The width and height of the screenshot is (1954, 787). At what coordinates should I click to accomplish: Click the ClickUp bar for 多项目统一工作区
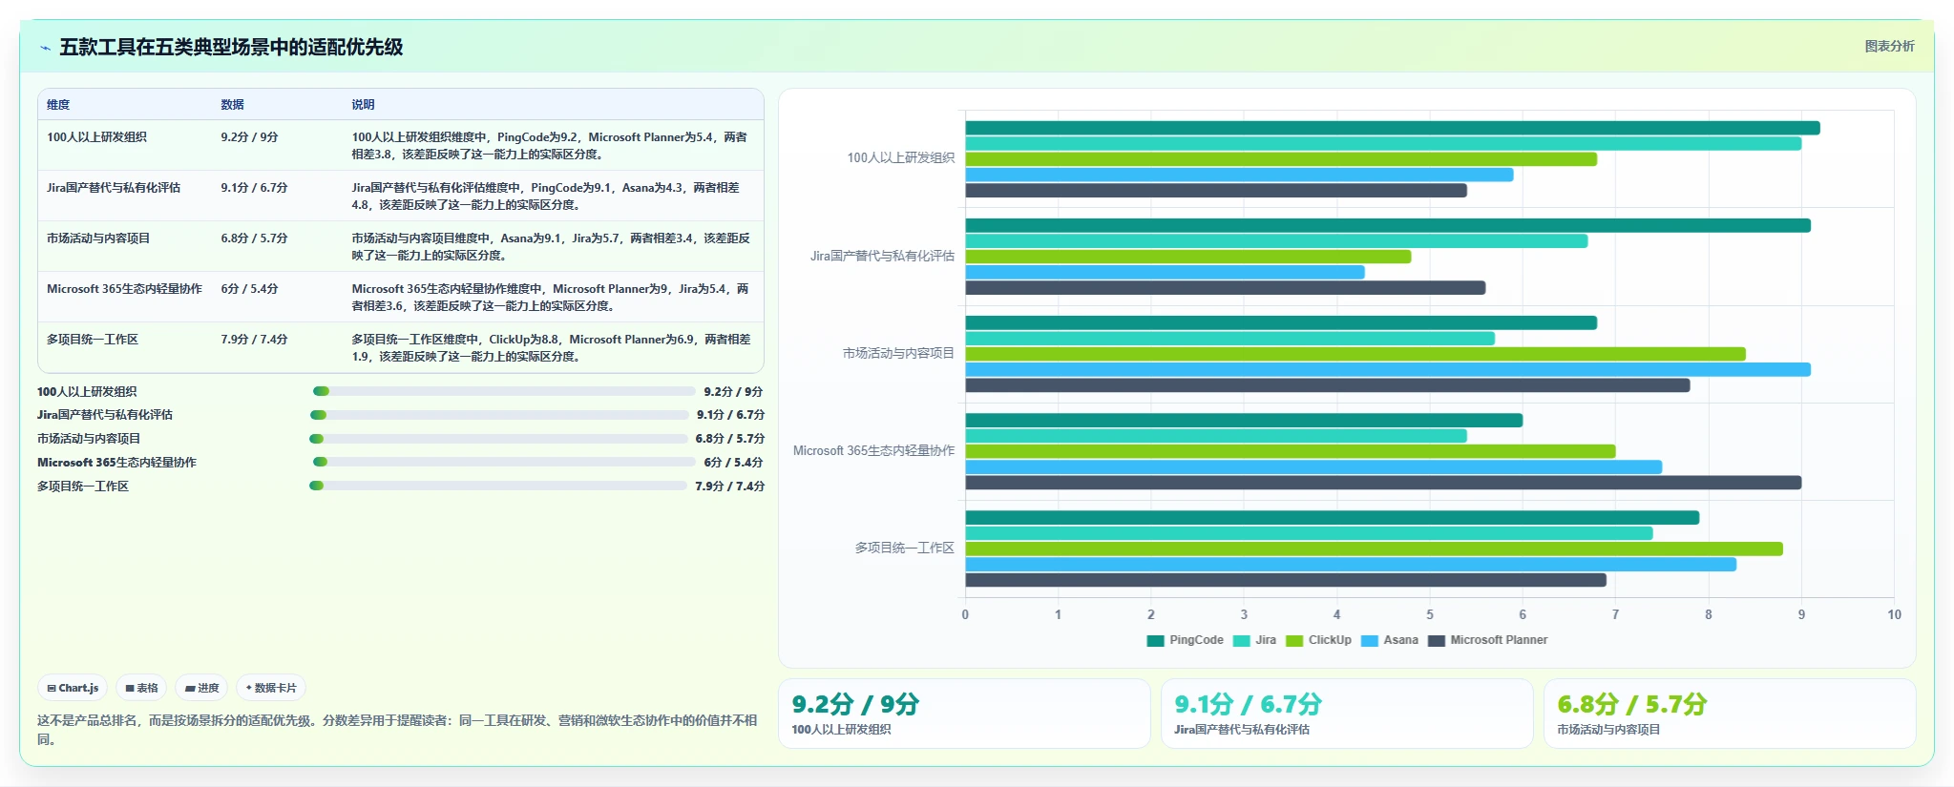tap(1374, 549)
